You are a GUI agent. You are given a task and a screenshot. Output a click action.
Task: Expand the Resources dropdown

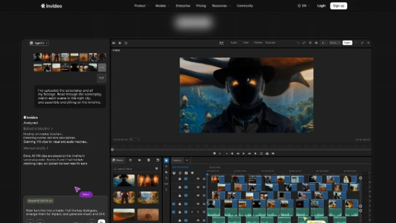(x=221, y=6)
